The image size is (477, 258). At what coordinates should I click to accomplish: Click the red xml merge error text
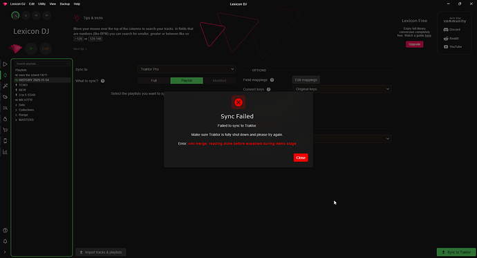(x=242, y=144)
